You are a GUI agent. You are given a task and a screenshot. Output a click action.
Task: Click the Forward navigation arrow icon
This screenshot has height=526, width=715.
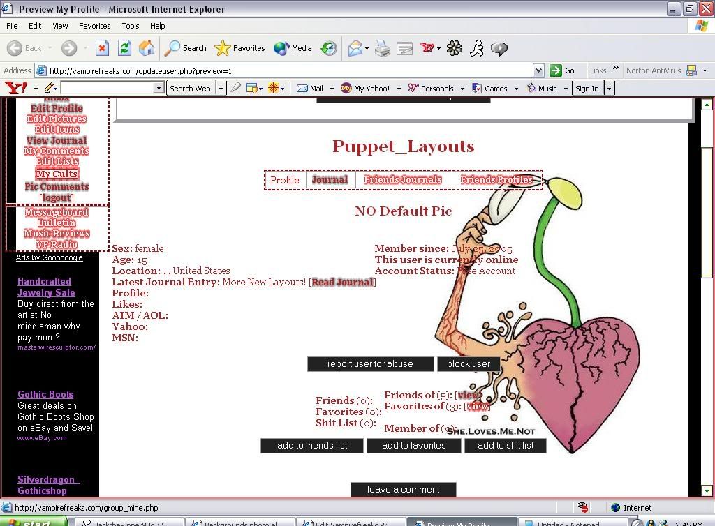69,48
